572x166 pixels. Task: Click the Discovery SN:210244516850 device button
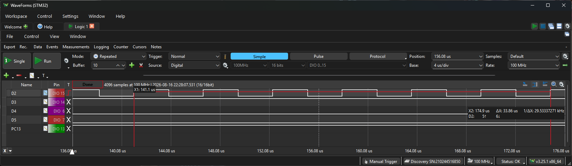pyautogui.click(x=432, y=161)
